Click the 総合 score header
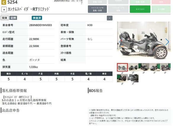Viewport: 173px width, 130px height. [x=9, y=74]
